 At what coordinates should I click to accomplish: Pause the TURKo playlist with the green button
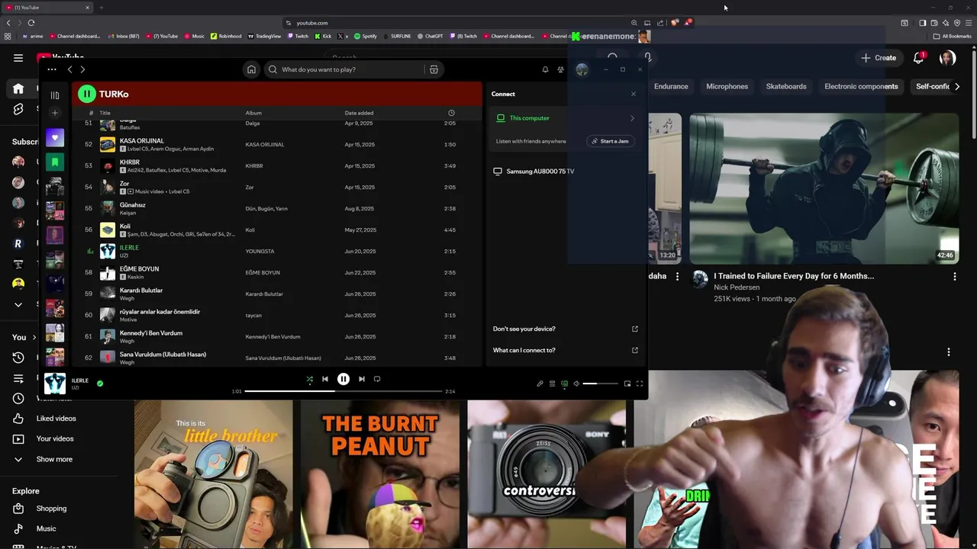pyautogui.click(x=86, y=94)
